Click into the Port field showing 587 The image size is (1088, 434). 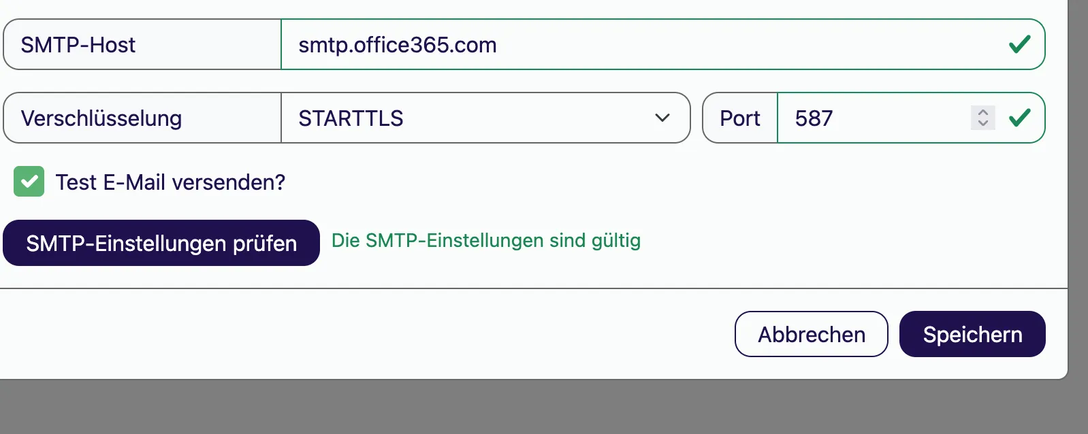(871, 118)
